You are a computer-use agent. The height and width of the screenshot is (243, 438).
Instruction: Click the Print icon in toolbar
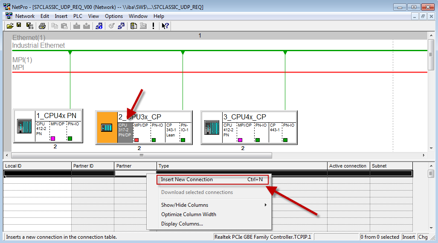42,26
